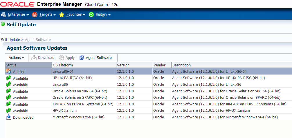Screen dimensions: 292x138
Task: Click the Apply toolbar icon
Action: point(62,58)
